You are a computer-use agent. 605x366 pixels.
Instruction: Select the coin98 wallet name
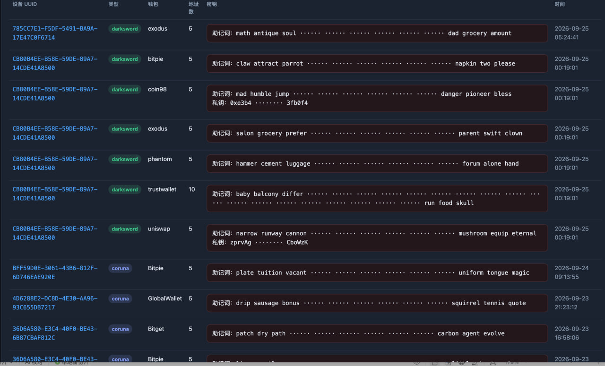pos(157,89)
